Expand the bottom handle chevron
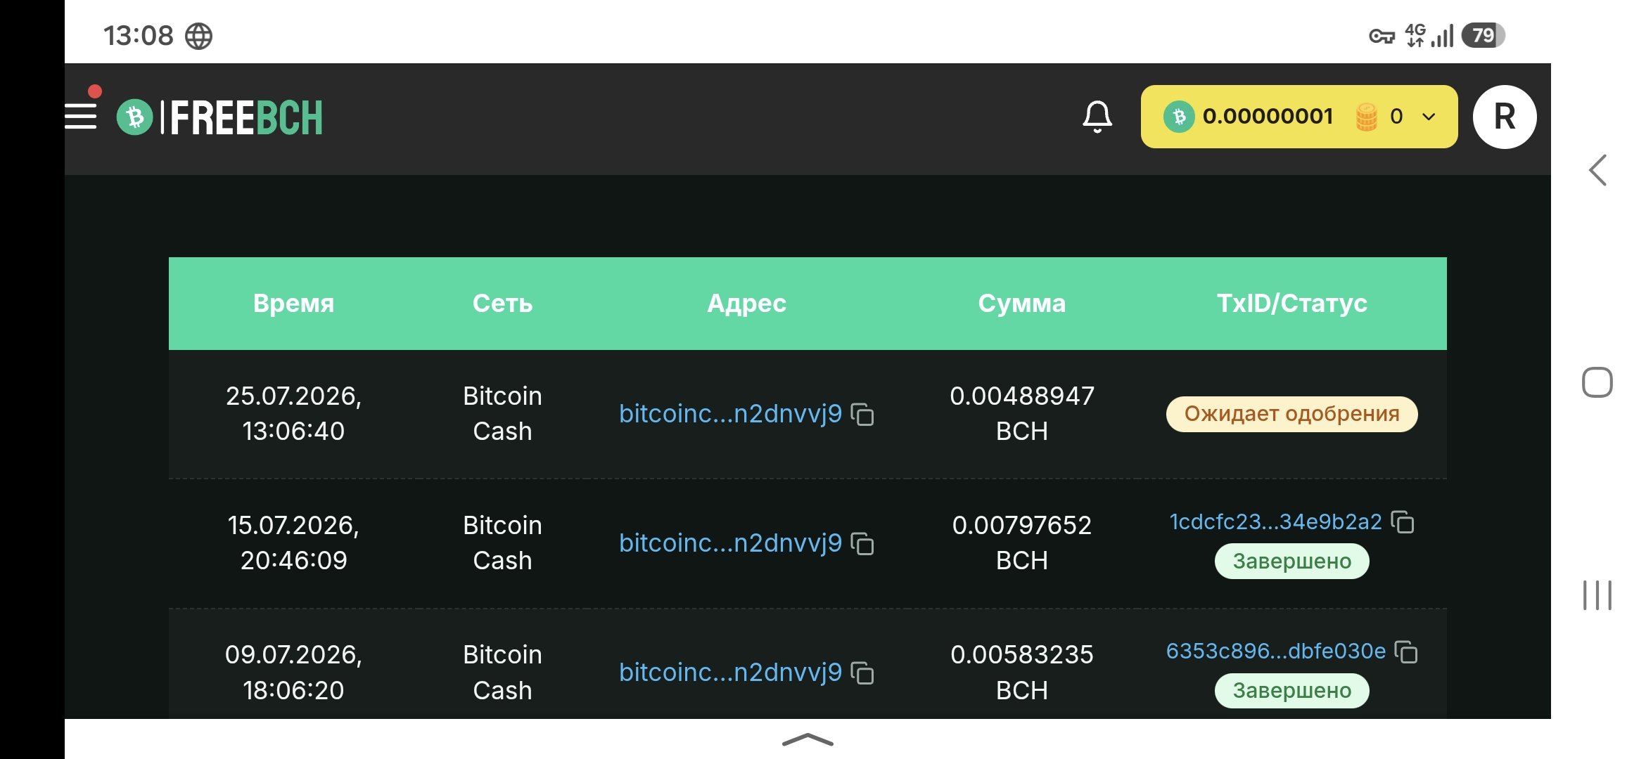 [808, 739]
